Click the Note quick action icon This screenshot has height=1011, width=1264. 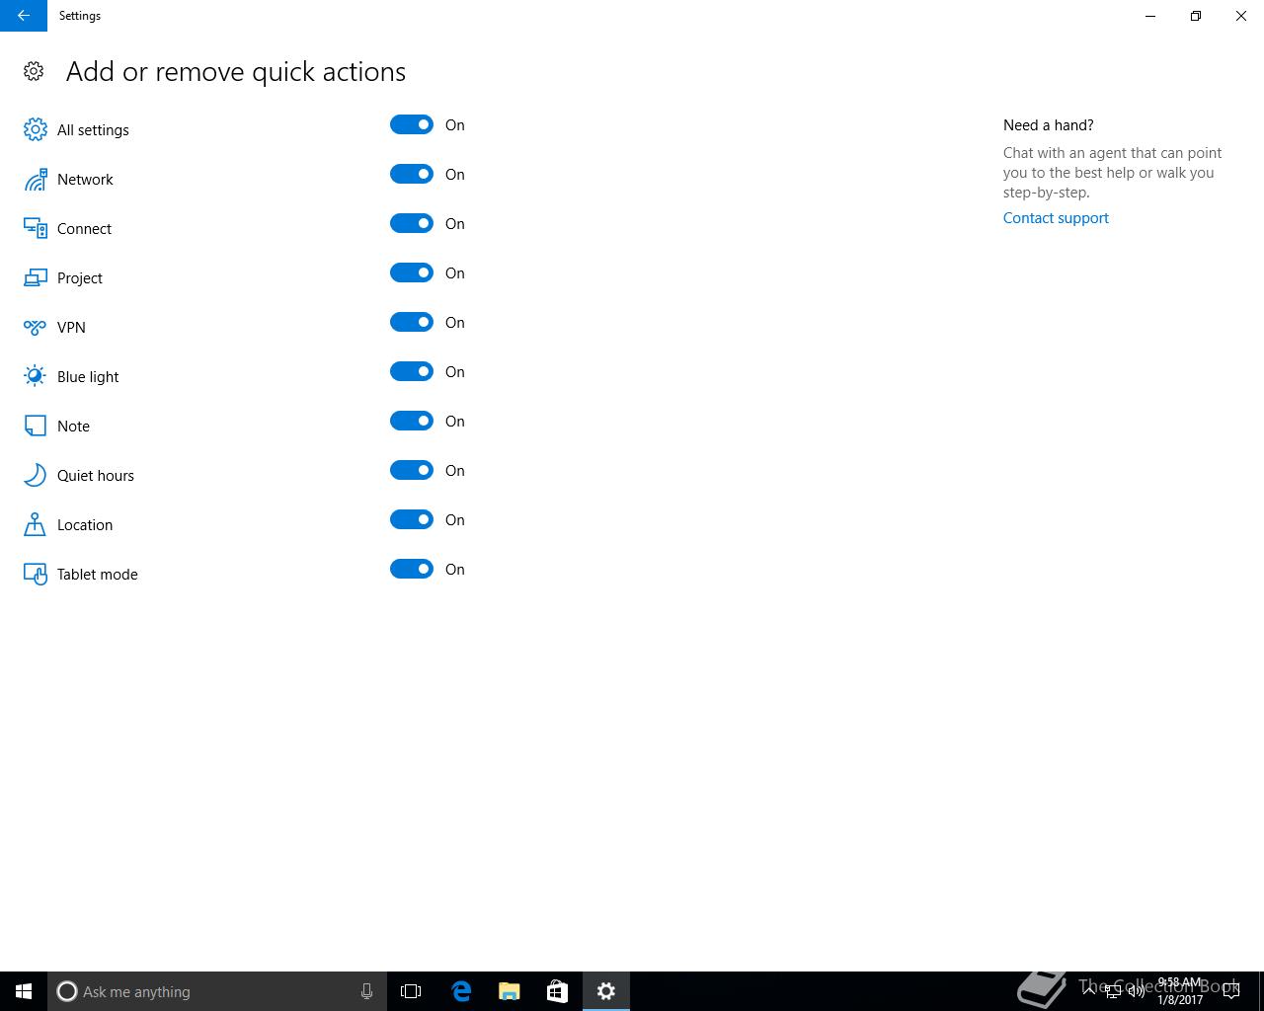pyautogui.click(x=36, y=426)
